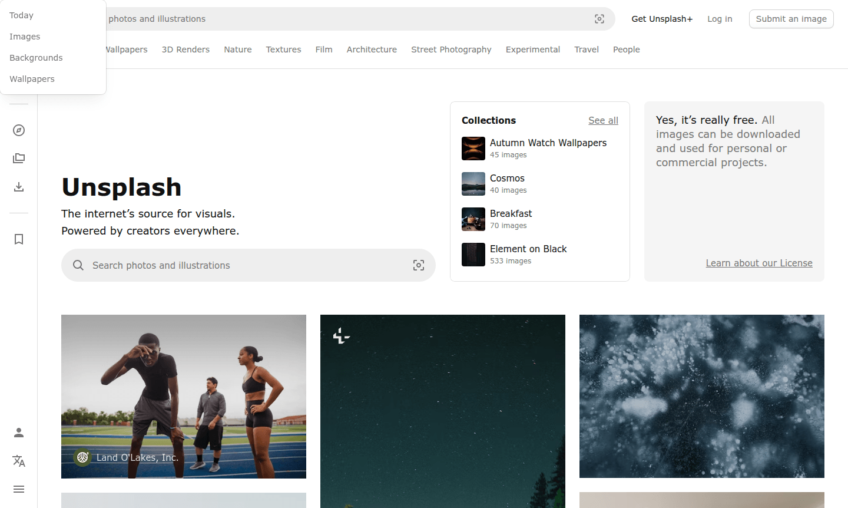Click the Unsplash+ logo on the starry image
Viewport: 848px width, 508px height.
pyautogui.click(x=340, y=337)
